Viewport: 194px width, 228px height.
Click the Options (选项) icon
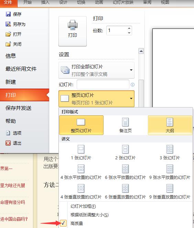pos(8,133)
